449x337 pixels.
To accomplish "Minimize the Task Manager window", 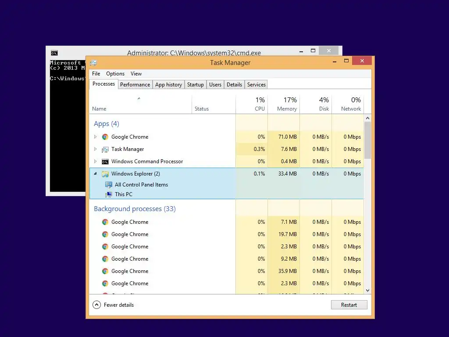I will coord(335,61).
